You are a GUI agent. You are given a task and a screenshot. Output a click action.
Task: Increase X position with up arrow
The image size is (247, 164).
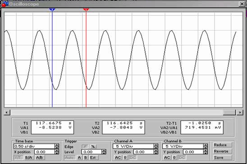(x=57, y=151)
